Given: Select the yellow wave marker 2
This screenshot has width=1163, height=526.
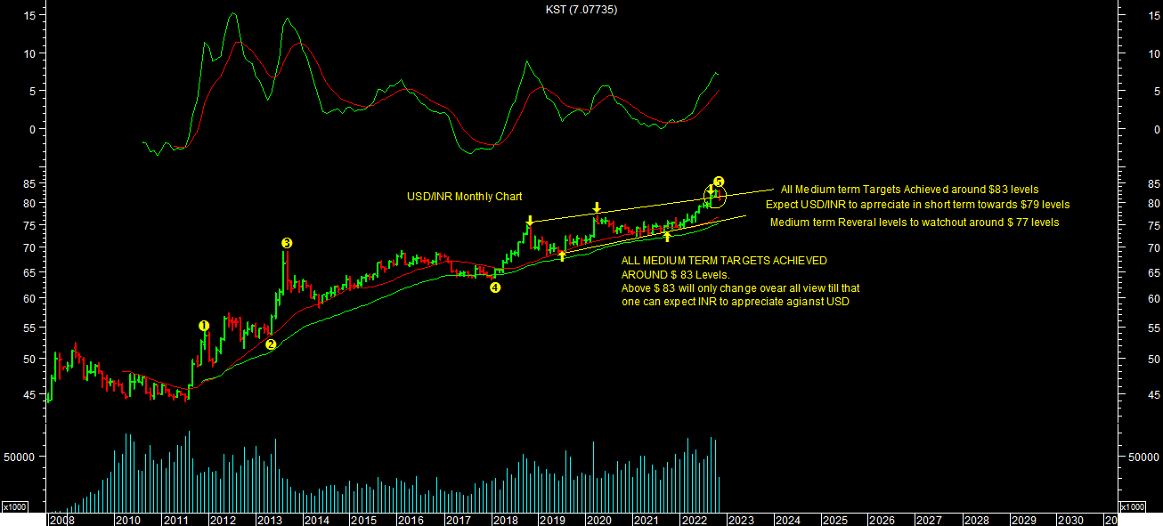Looking at the screenshot, I should click(x=272, y=344).
